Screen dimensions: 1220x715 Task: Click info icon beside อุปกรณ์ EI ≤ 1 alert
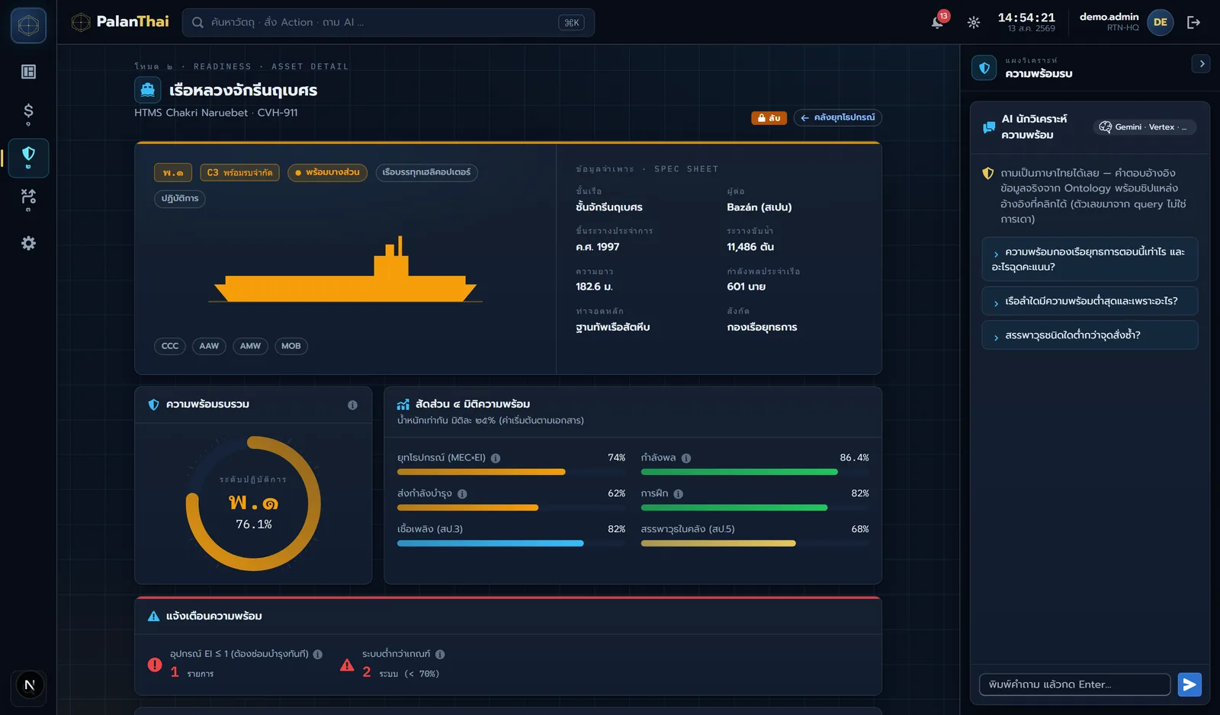click(x=318, y=654)
